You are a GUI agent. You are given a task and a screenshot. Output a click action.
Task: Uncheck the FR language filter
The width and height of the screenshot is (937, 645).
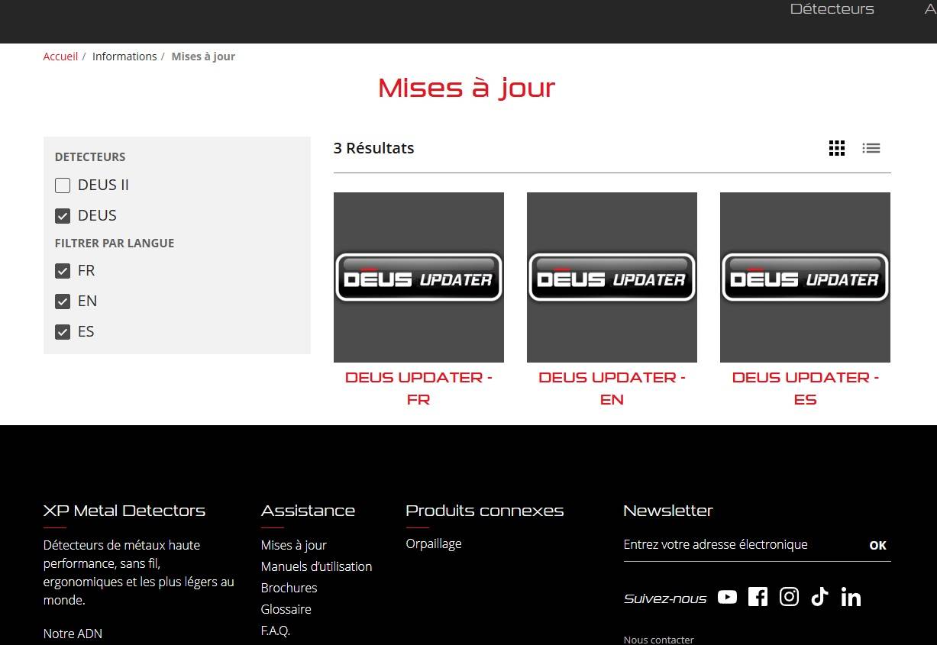pyautogui.click(x=63, y=271)
